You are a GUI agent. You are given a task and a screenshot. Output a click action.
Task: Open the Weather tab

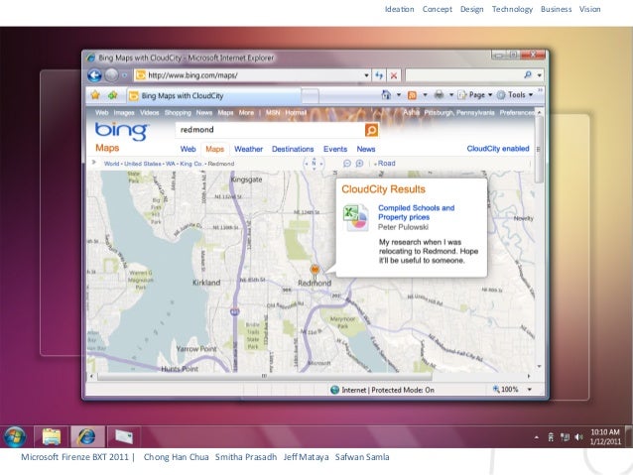248,149
